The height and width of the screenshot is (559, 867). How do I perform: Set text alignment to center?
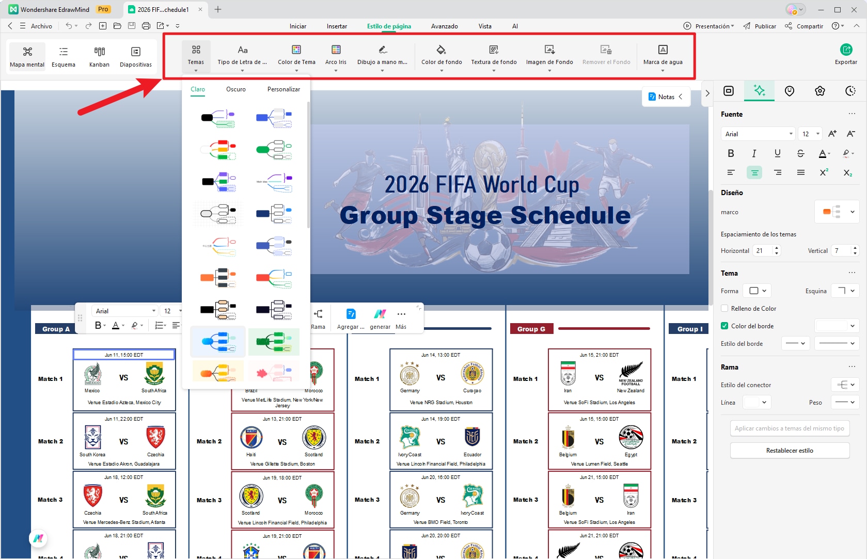pyautogui.click(x=754, y=172)
